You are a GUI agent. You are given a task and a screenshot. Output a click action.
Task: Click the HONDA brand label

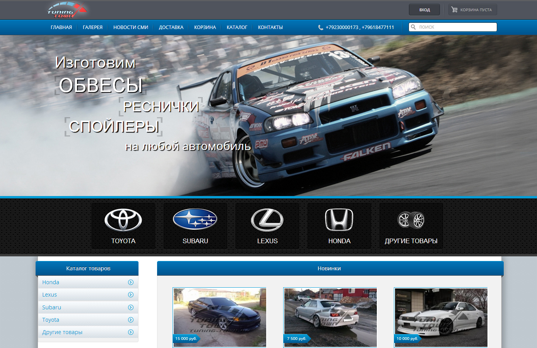[x=339, y=241]
